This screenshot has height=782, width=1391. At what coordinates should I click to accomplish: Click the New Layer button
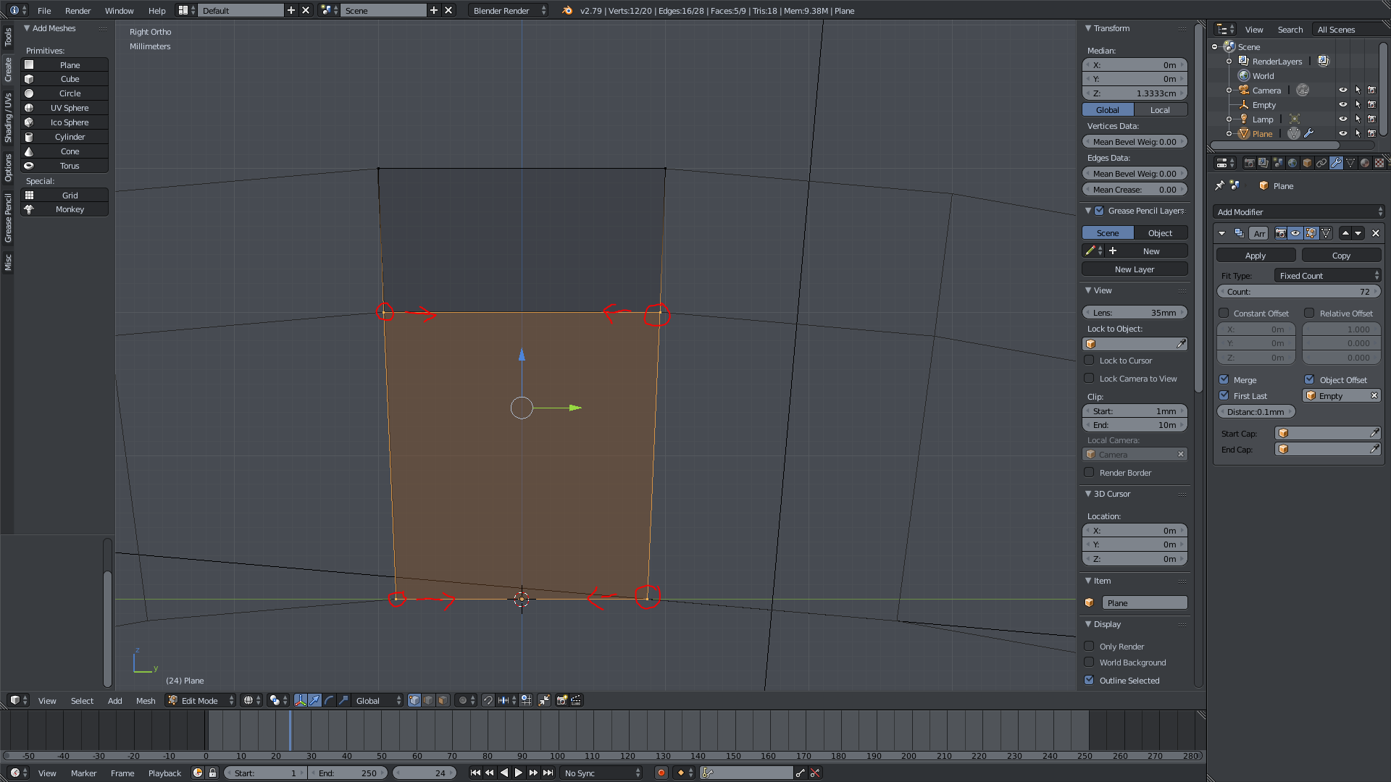(x=1135, y=269)
